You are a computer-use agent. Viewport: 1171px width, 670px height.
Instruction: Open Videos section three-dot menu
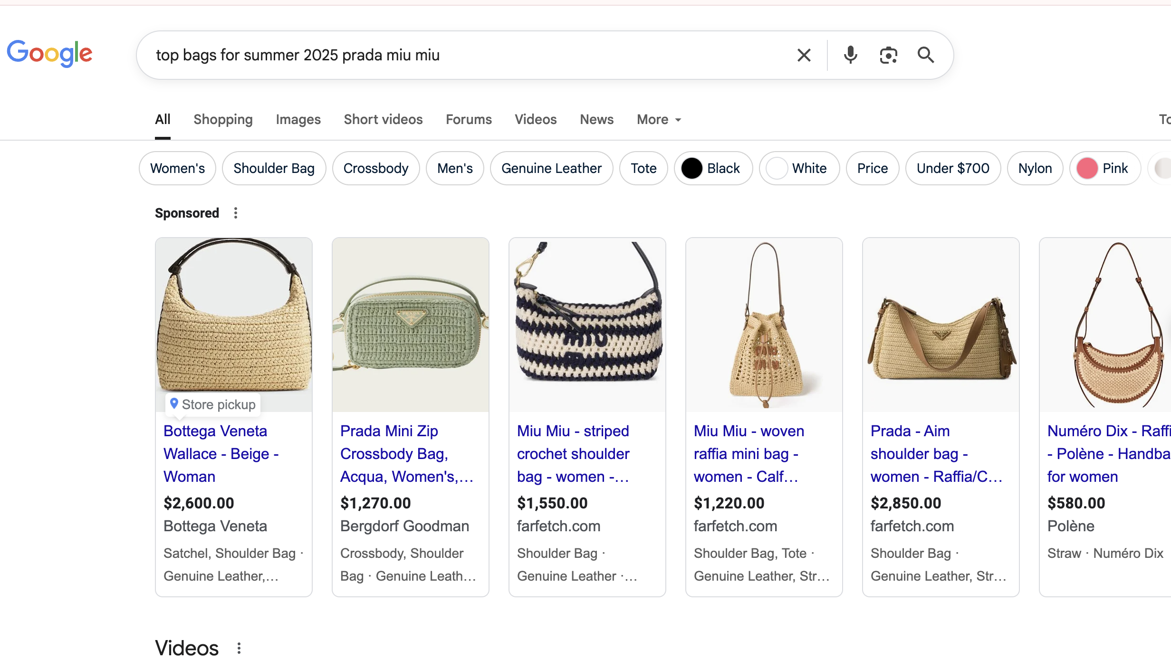click(239, 648)
